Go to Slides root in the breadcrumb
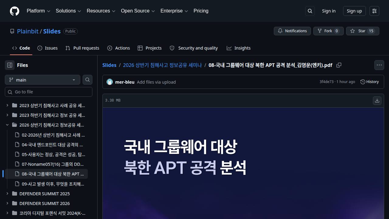 (109, 65)
